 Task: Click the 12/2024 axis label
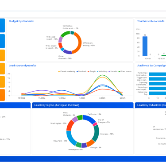(x=62, y=98)
